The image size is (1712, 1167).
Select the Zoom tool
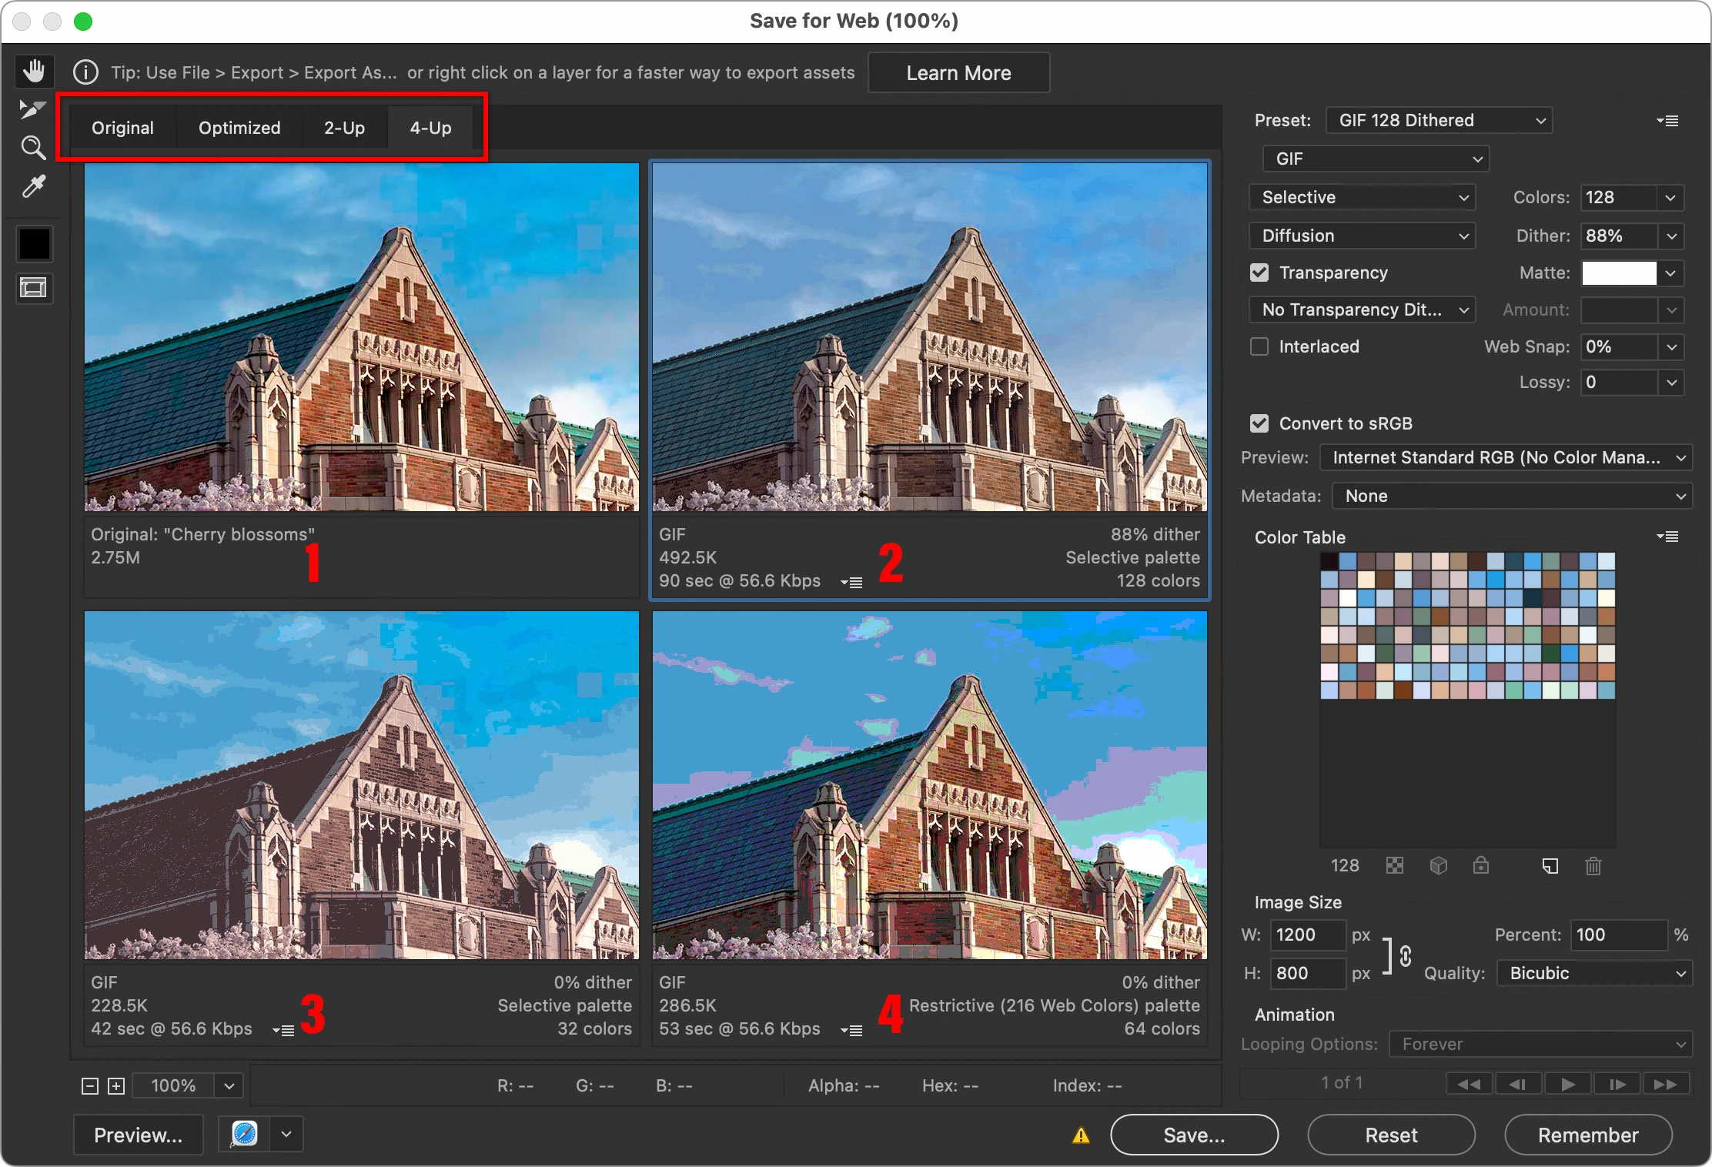coord(33,148)
